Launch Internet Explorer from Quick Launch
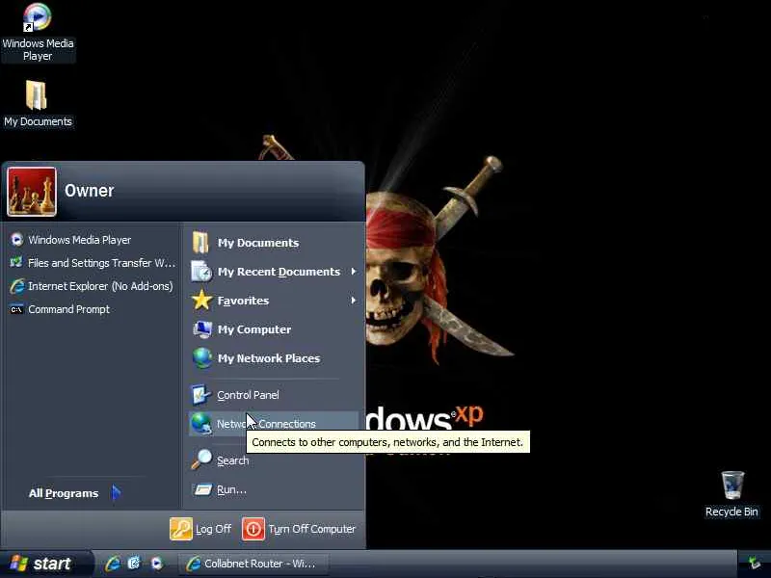 tap(113, 564)
